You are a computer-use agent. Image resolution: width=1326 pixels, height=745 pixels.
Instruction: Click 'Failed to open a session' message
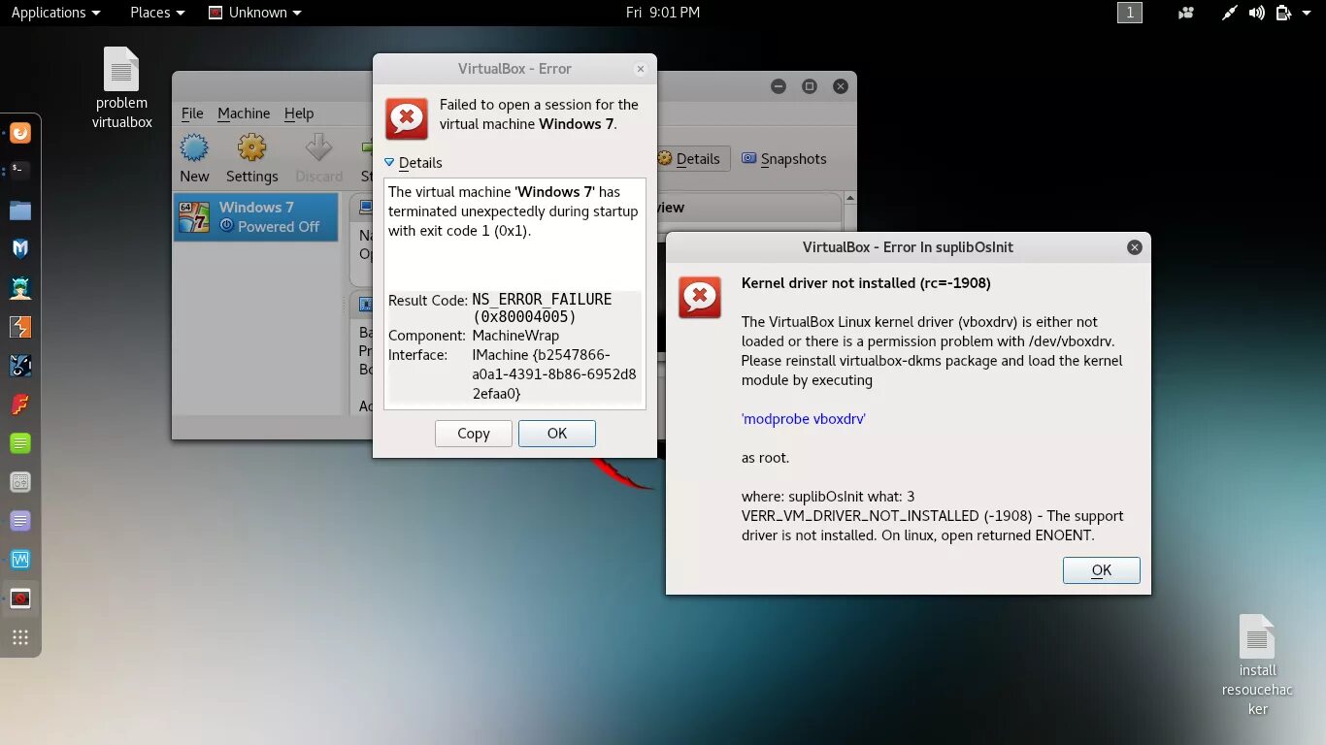coord(539,114)
